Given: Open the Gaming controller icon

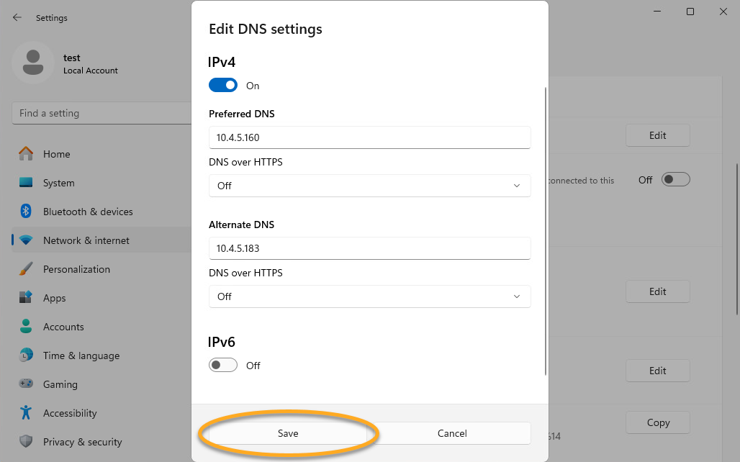Looking at the screenshot, I should pyautogui.click(x=26, y=384).
